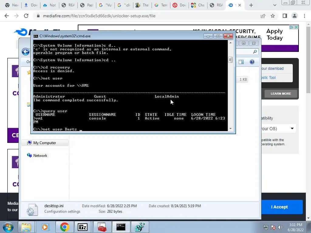The image size is (311, 233).
Task: Open Chrome side panel icon
Action: click(x=285, y=16)
